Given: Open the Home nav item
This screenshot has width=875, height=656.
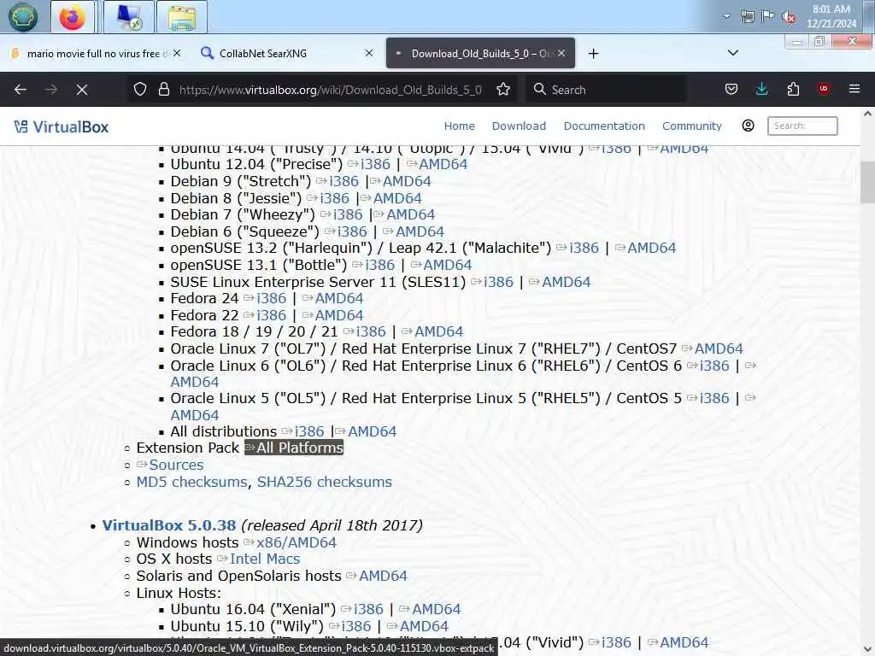Looking at the screenshot, I should [x=459, y=126].
